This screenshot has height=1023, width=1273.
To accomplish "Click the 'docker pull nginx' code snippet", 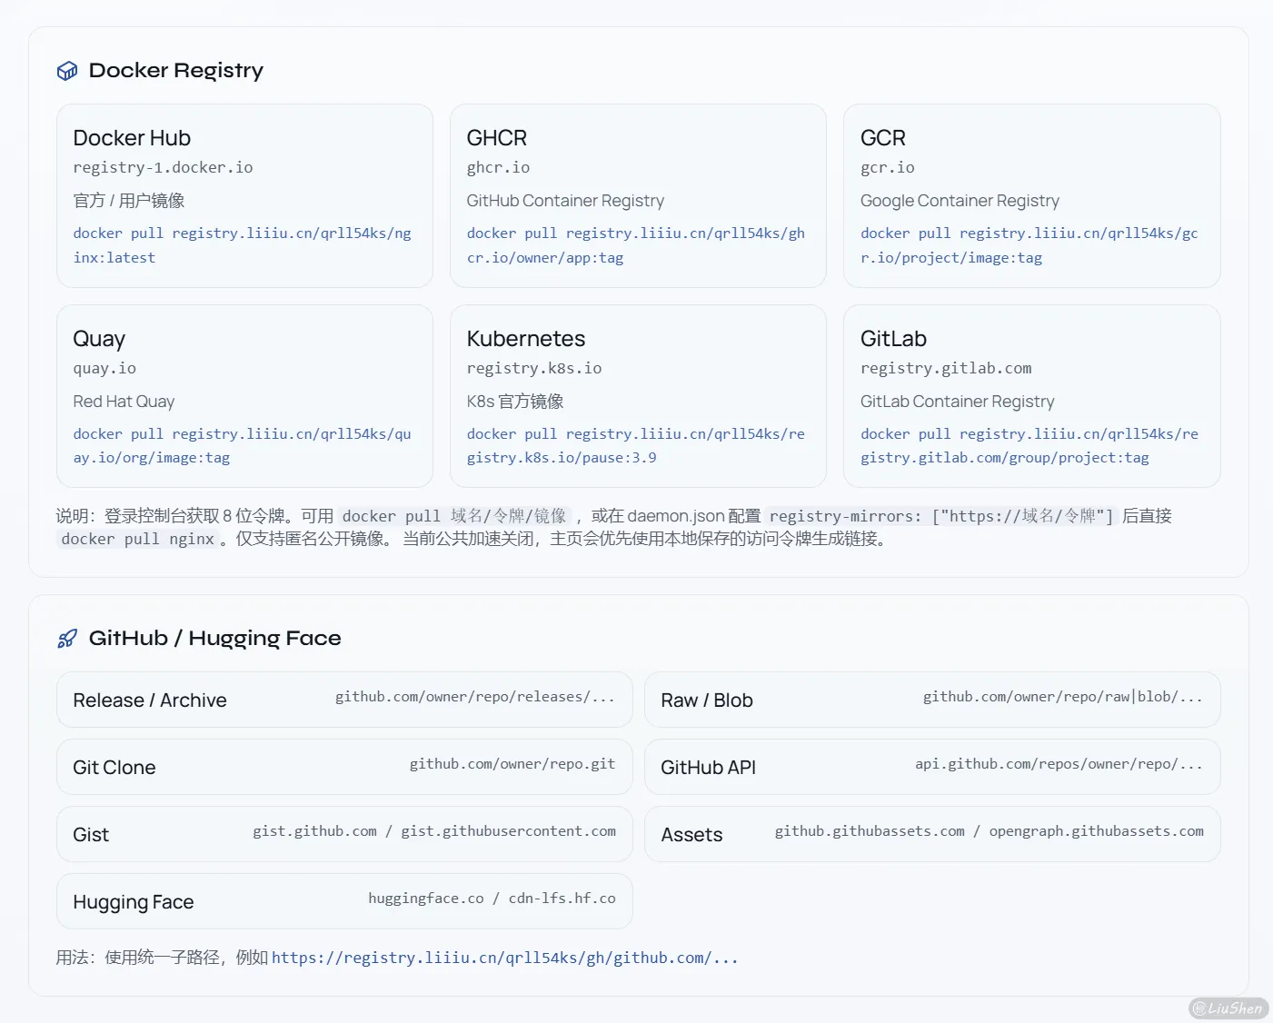I will [137, 539].
